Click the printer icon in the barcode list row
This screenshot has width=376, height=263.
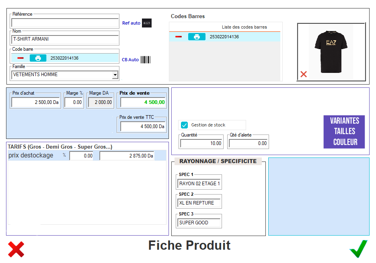pos(196,36)
